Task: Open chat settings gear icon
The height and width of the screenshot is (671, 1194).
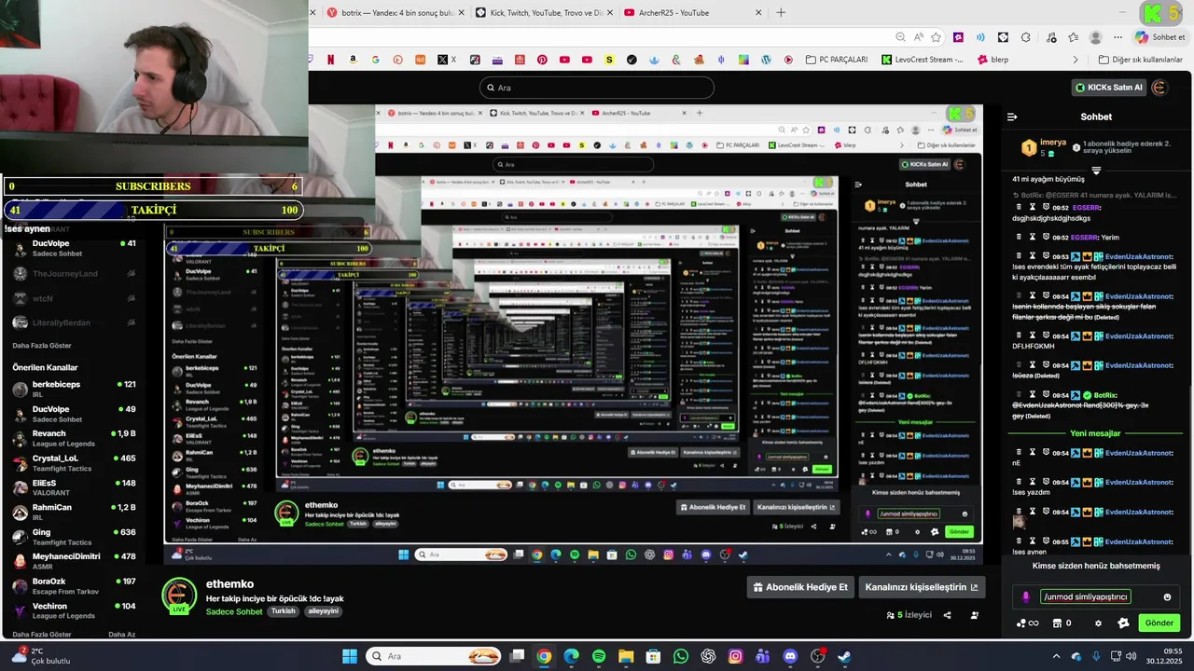Action: click(x=1098, y=623)
